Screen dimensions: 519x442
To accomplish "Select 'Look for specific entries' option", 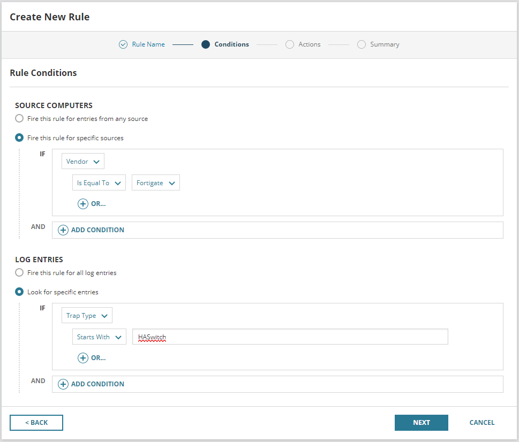I will click(19, 292).
